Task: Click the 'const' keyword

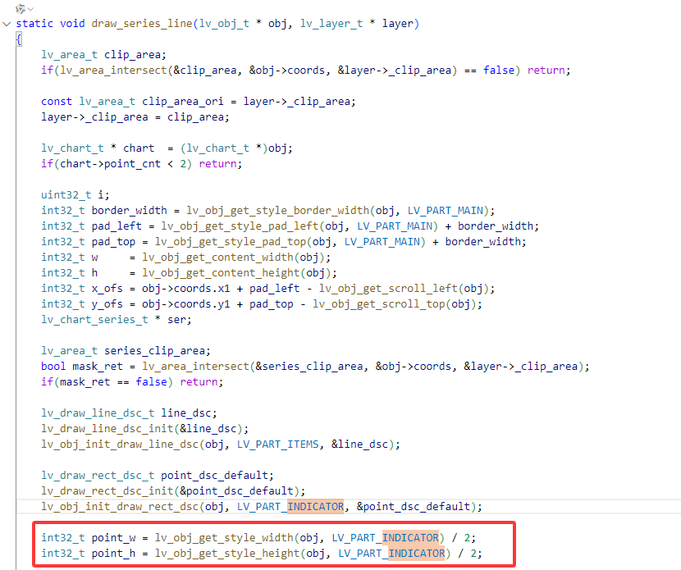Action: click(x=57, y=102)
